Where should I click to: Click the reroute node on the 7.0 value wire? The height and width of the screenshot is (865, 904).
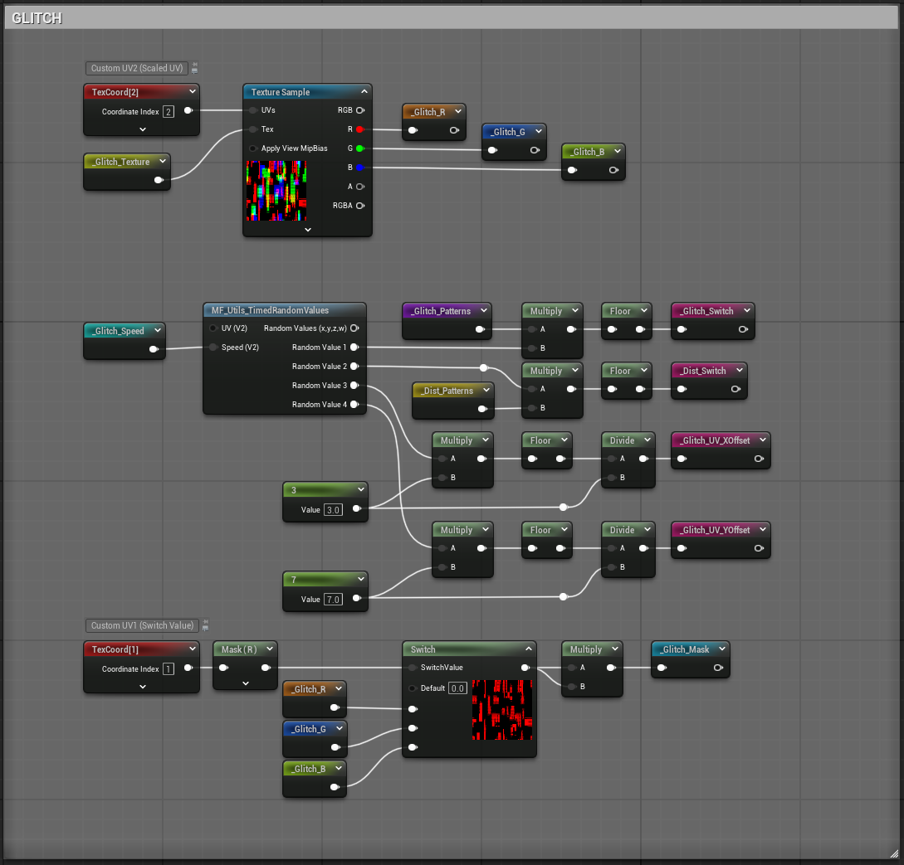coord(564,596)
